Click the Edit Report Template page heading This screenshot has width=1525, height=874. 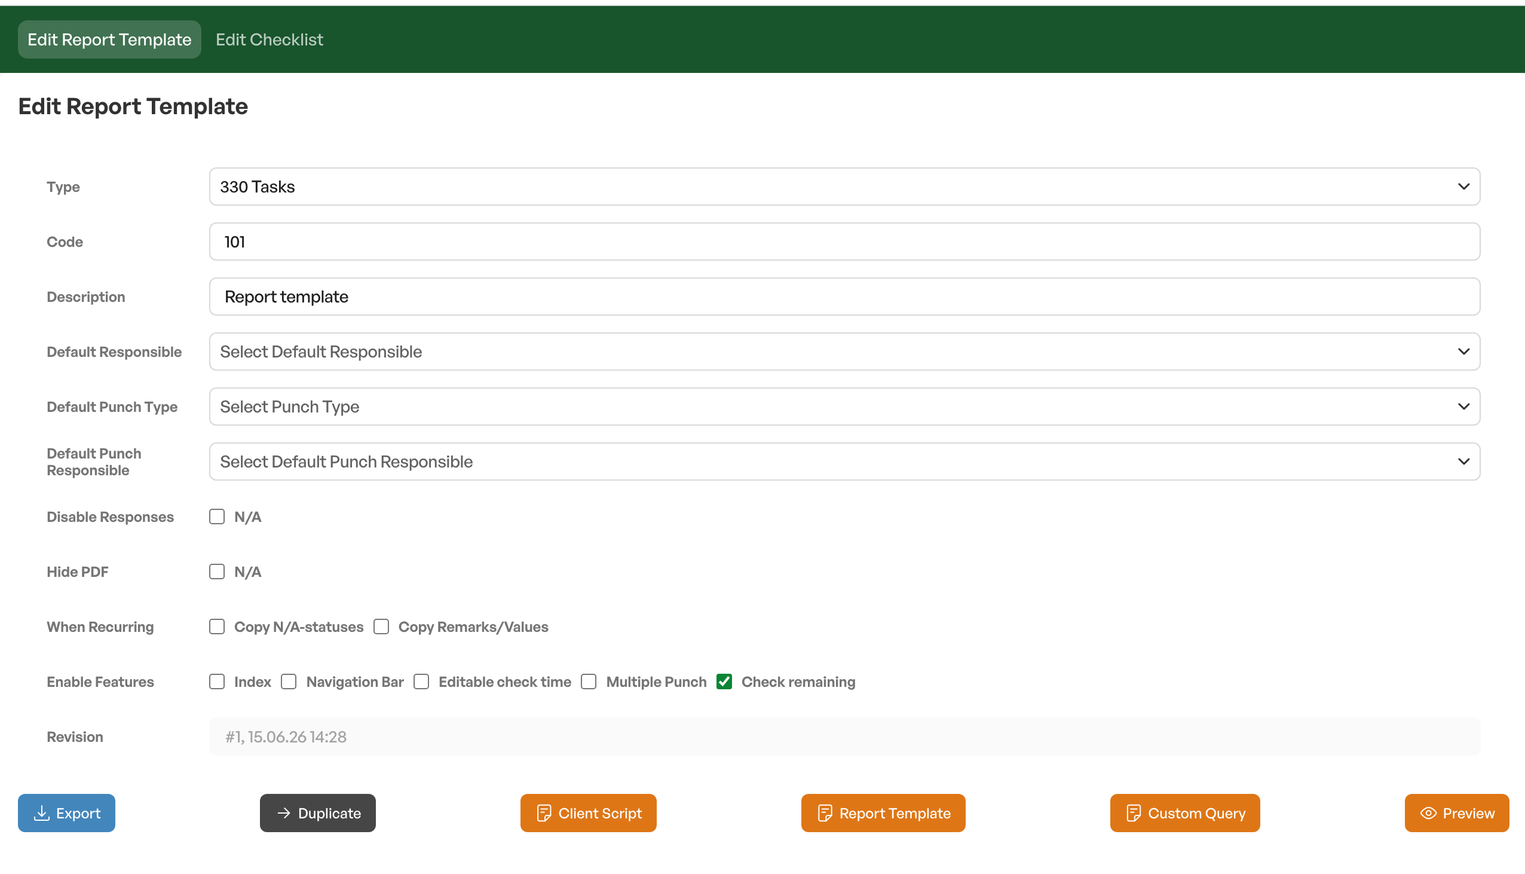[133, 106]
